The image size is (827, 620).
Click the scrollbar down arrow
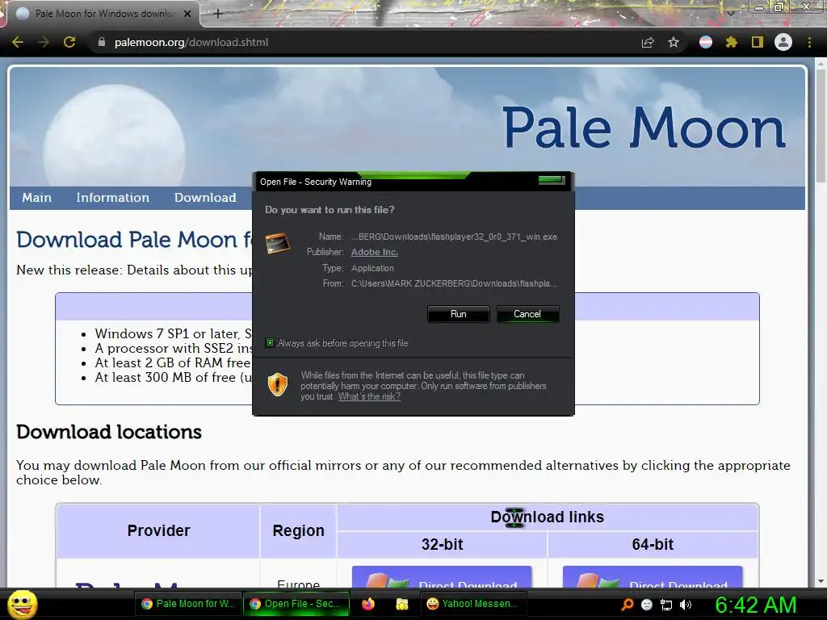[x=821, y=581]
